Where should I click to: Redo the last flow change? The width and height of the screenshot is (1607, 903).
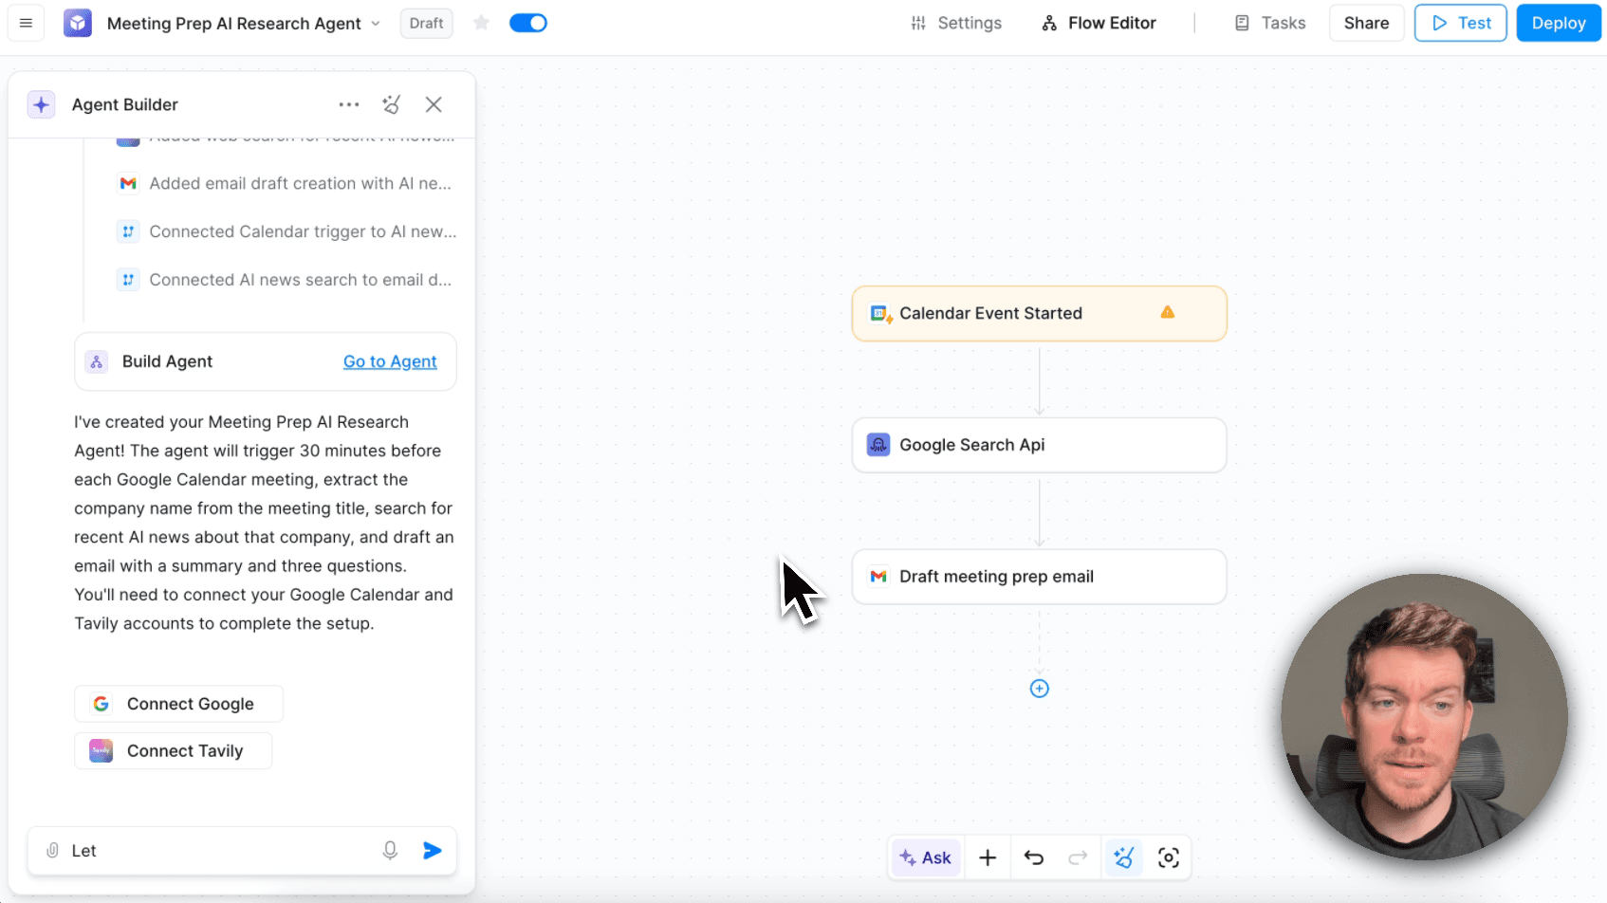[1078, 857]
